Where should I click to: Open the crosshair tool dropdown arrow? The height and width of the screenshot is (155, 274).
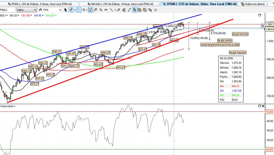coord(75,10)
